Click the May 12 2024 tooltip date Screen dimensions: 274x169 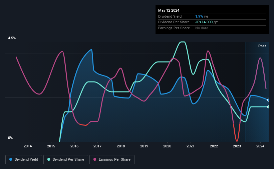[x=169, y=10]
